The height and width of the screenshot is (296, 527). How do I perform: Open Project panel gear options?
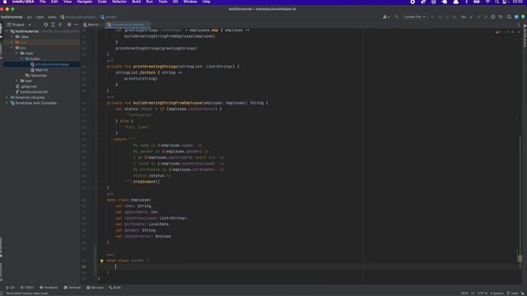pos(69,25)
